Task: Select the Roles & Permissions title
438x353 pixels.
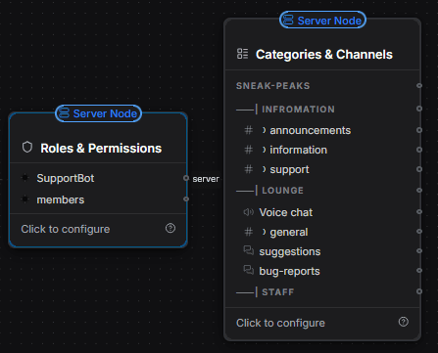Action: pyautogui.click(x=101, y=149)
